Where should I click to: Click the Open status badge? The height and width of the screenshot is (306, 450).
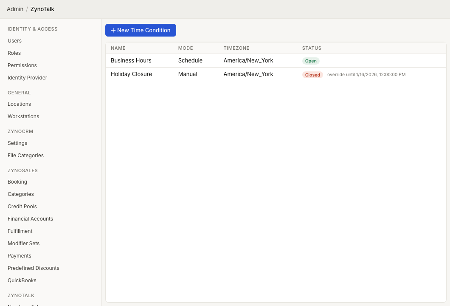[x=311, y=61]
